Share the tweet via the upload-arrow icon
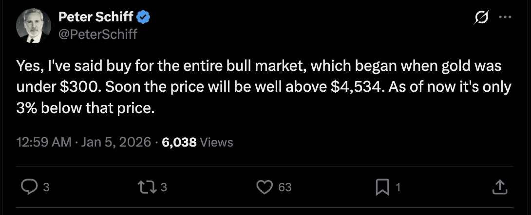The height and width of the screenshot is (215, 531). click(500, 186)
